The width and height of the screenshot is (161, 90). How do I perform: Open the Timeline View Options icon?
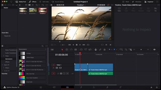click(52, 49)
